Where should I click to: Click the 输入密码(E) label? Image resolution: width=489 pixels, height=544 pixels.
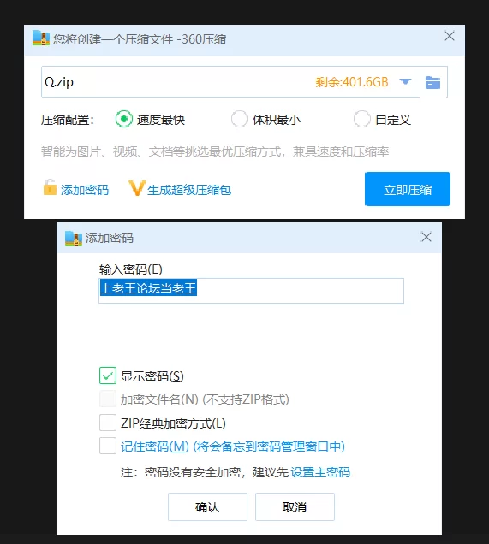pyautogui.click(x=130, y=269)
